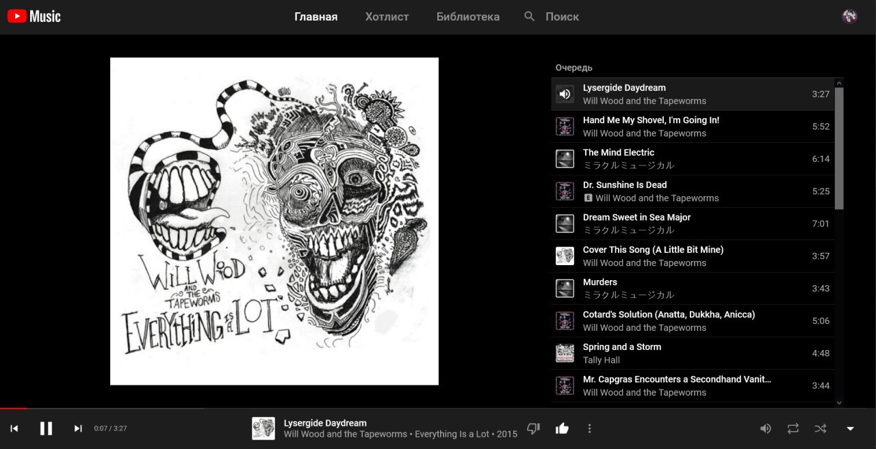876x449 pixels.
Task: Play Spring and a Storm
Action: 693,353
